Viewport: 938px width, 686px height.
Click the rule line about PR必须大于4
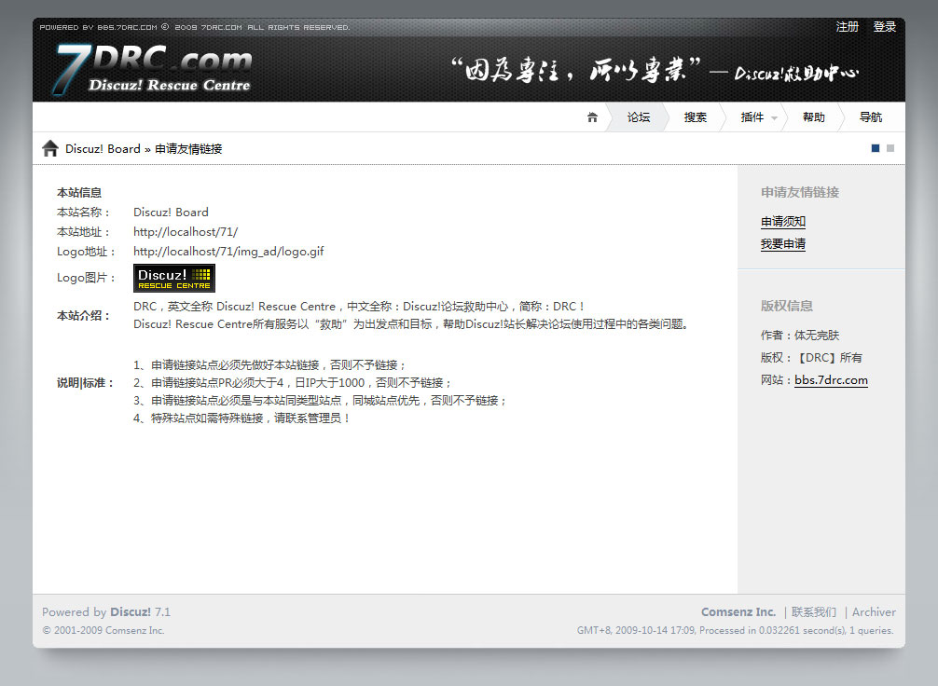pyautogui.click(x=293, y=383)
